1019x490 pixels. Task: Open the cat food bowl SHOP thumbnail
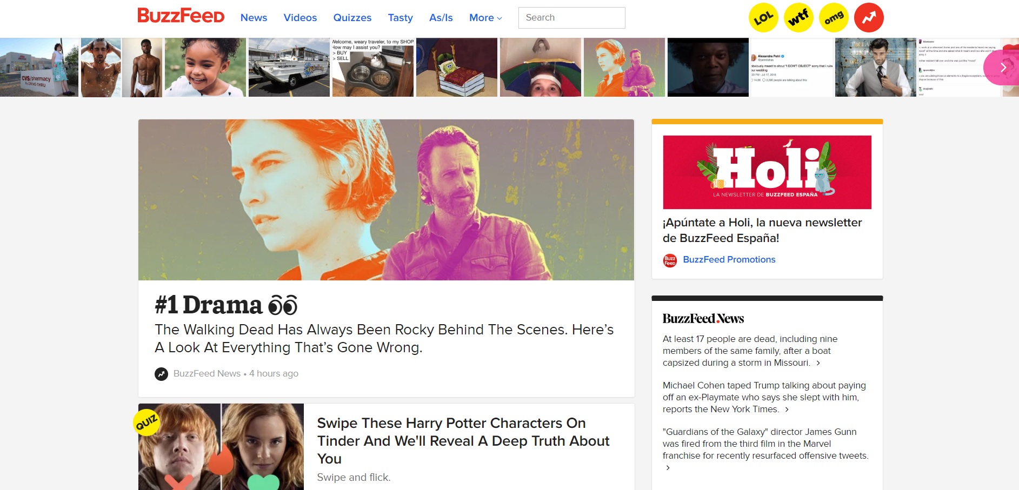pyautogui.click(x=373, y=68)
